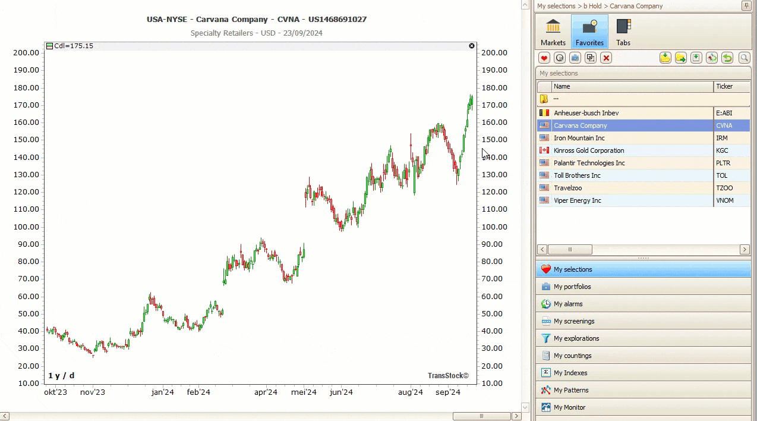757x421 pixels.
Task: Open the parent folder row
Action: click(x=556, y=99)
